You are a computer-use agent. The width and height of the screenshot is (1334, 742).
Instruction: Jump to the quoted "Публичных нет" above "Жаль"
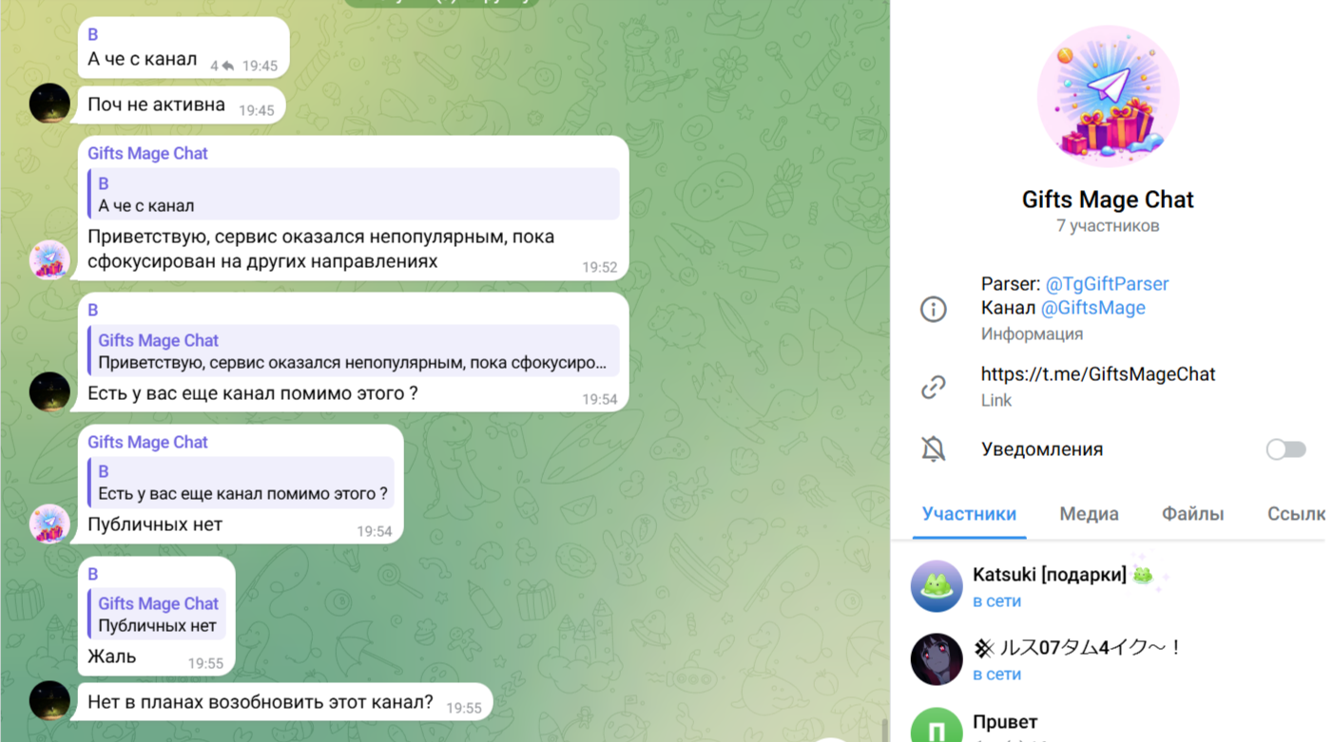[157, 615]
